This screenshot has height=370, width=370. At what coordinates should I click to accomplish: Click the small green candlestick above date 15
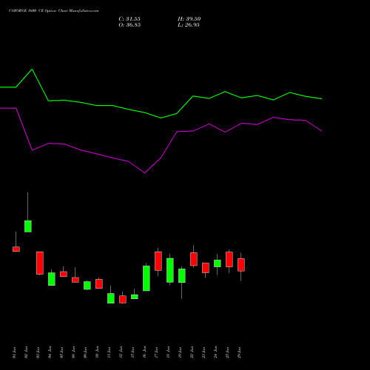coord(135,297)
